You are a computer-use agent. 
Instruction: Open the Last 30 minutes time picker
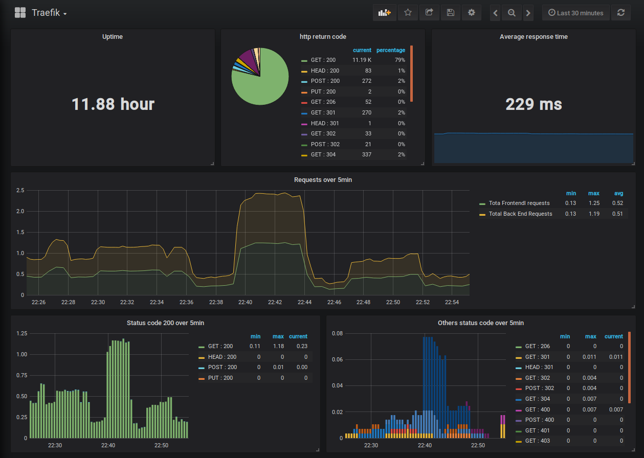pos(575,13)
